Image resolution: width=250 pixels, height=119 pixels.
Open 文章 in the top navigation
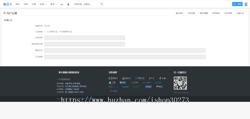34,4
